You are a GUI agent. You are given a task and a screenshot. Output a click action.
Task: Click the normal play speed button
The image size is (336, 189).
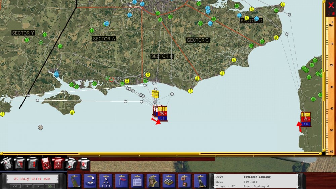(38, 186)
